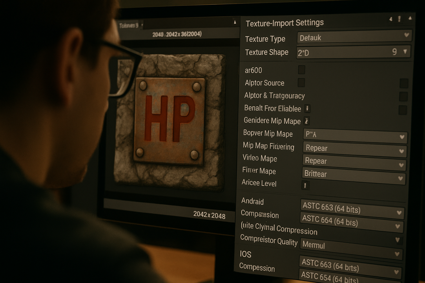This screenshot has width=425, height=283.
Task: Click the IOS platform heading
Action: (x=245, y=254)
